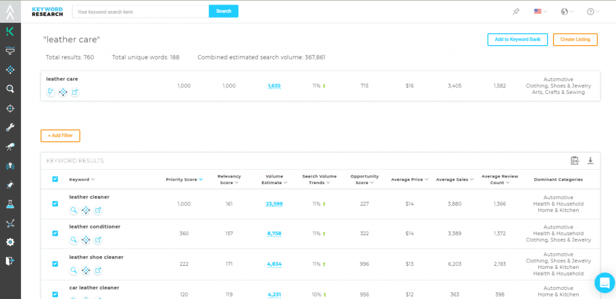Open the 4,834 volume estimate link

[x=274, y=264]
